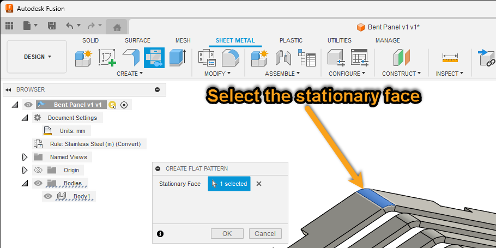Viewport: 496px width, 248px height.
Task: Select the Offset Plane construct tool
Action: pos(401,58)
